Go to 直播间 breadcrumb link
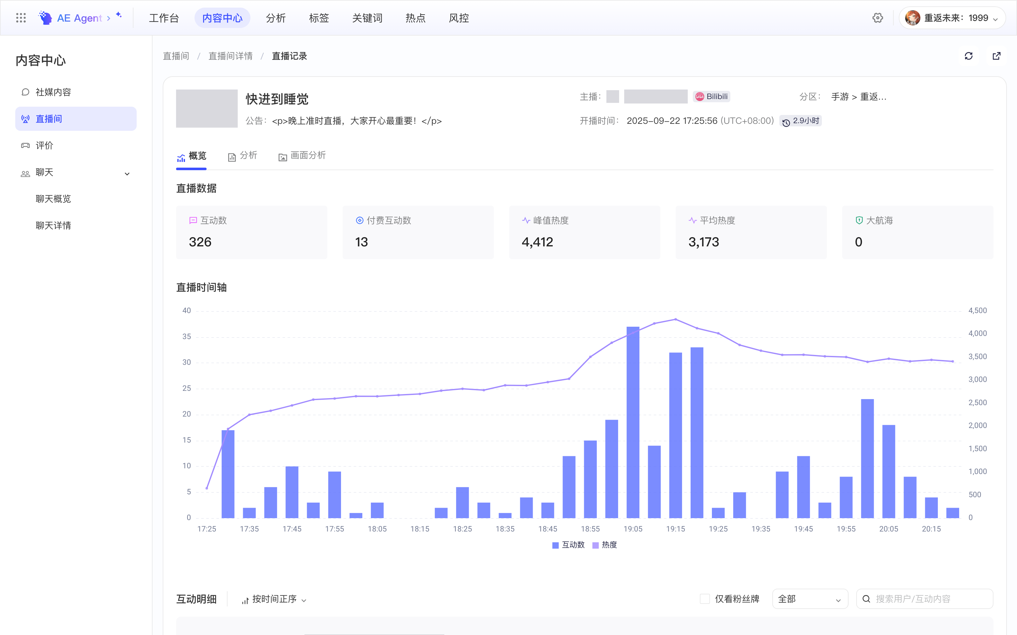This screenshot has width=1017, height=635. [176, 56]
